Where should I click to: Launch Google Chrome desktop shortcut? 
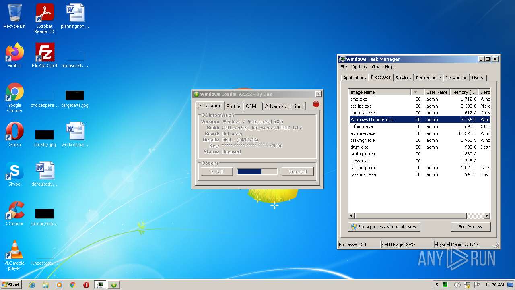pyautogui.click(x=14, y=97)
